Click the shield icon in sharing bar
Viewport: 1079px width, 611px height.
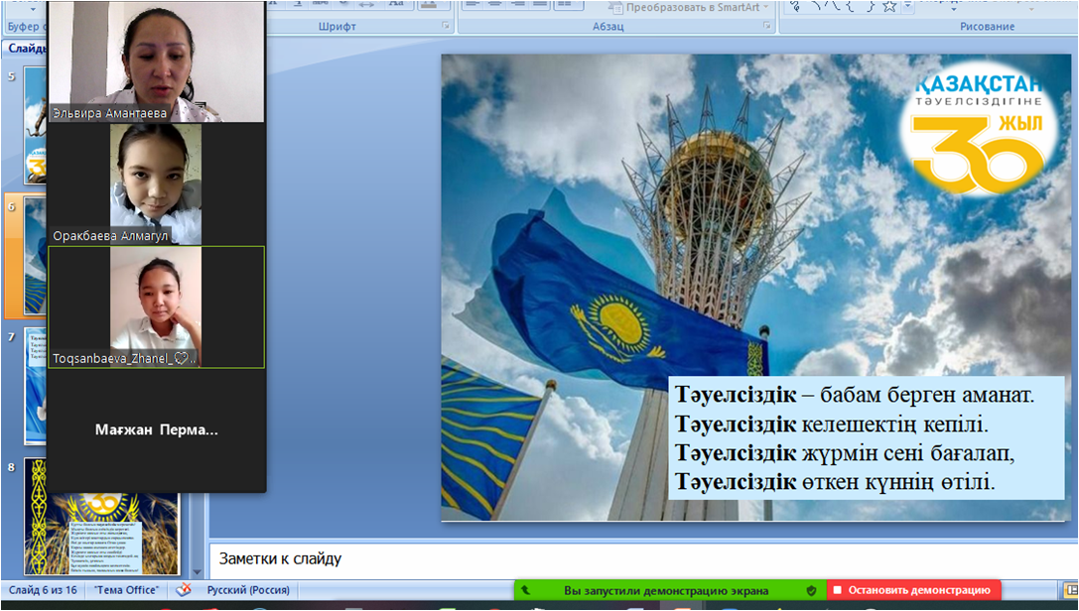(x=811, y=591)
